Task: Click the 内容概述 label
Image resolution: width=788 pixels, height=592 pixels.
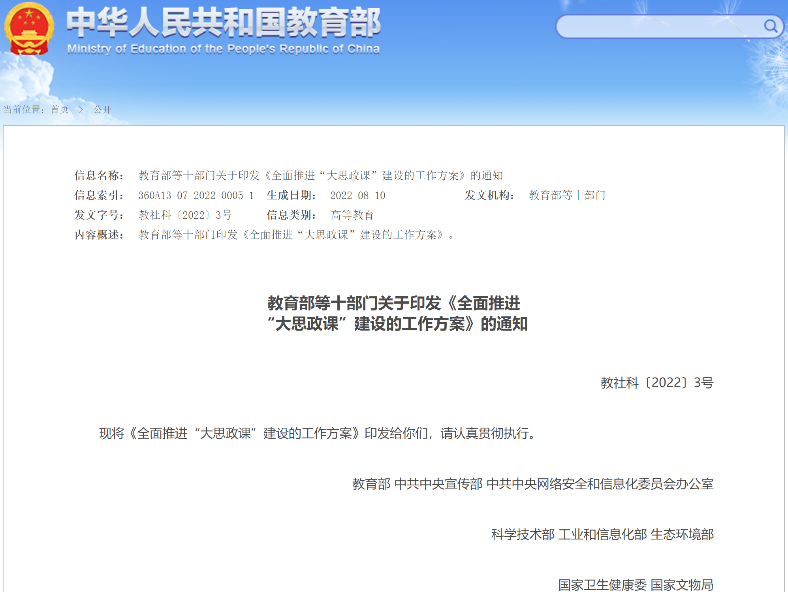Action: [x=99, y=235]
